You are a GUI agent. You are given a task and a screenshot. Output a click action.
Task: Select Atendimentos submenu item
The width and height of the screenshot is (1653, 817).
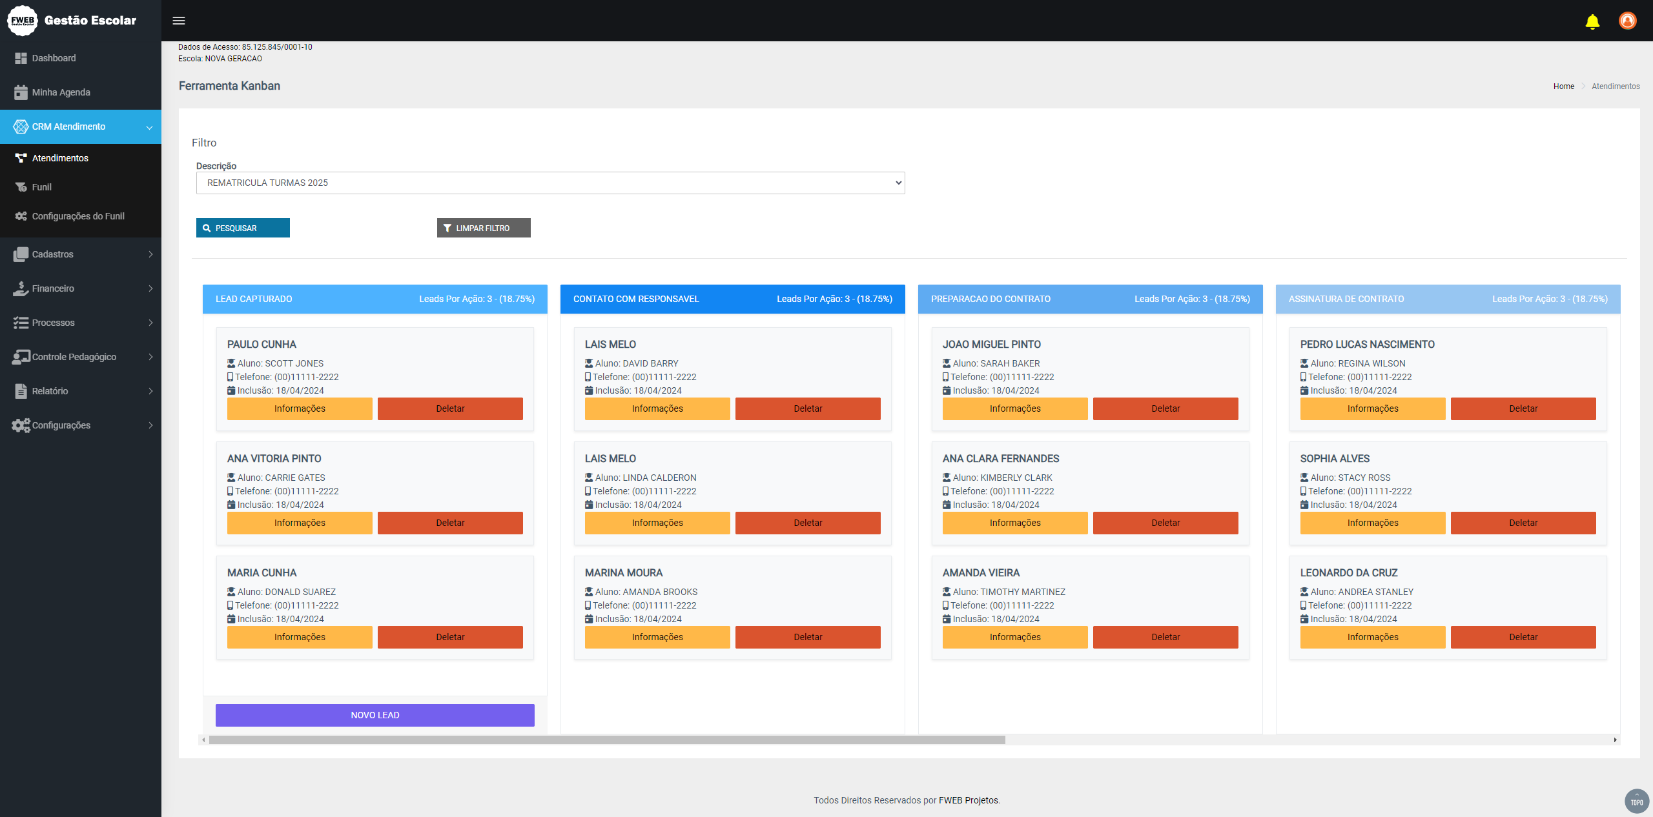(x=60, y=158)
